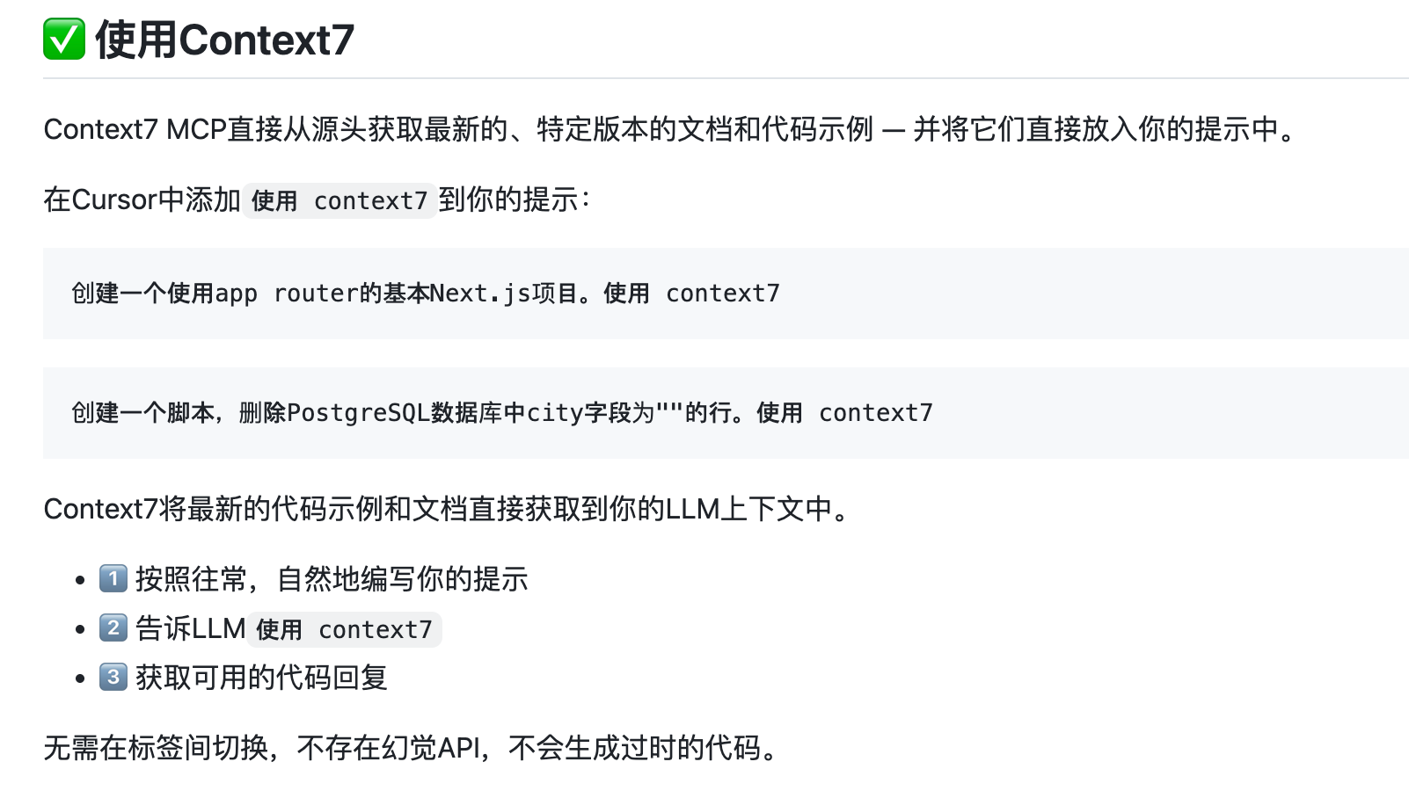Image resolution: width=1409 pixels, height=798 pixels.
Task: Click the word PostgreSQL in second code block
Action: click(x=358, y=413)
